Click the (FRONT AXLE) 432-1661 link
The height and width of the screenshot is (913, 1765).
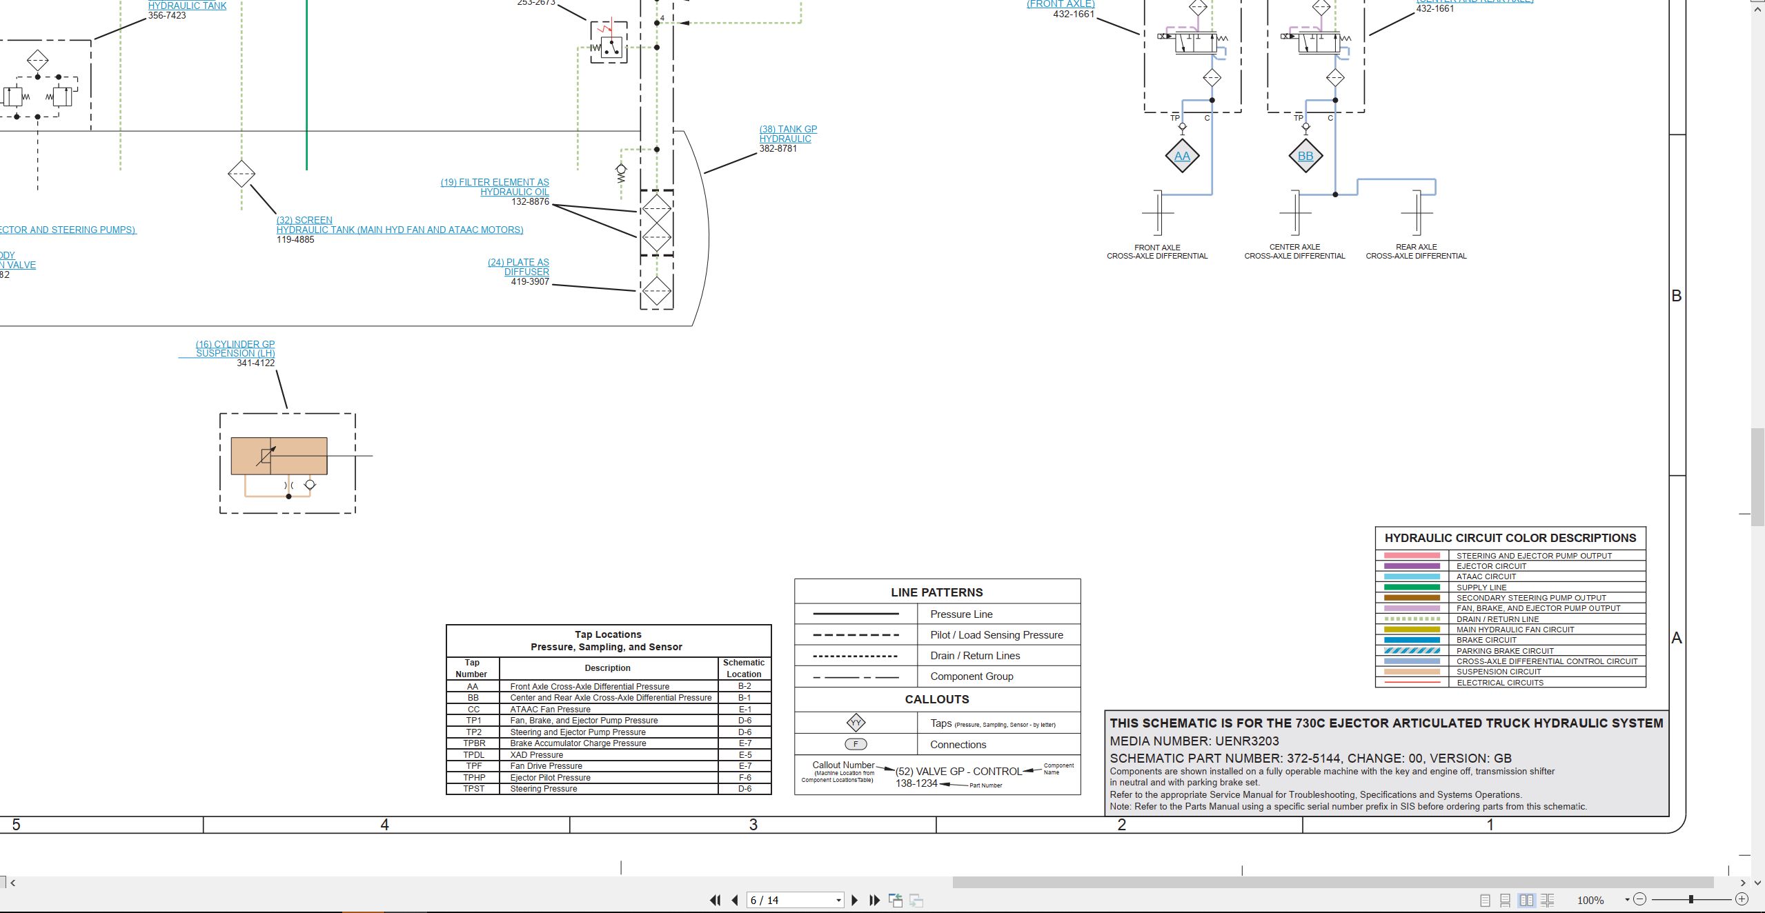1061,4
